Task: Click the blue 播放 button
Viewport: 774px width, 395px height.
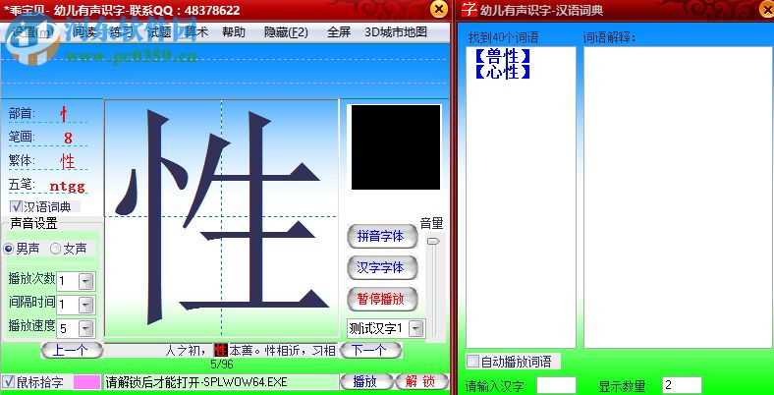Action: [366, 381]
